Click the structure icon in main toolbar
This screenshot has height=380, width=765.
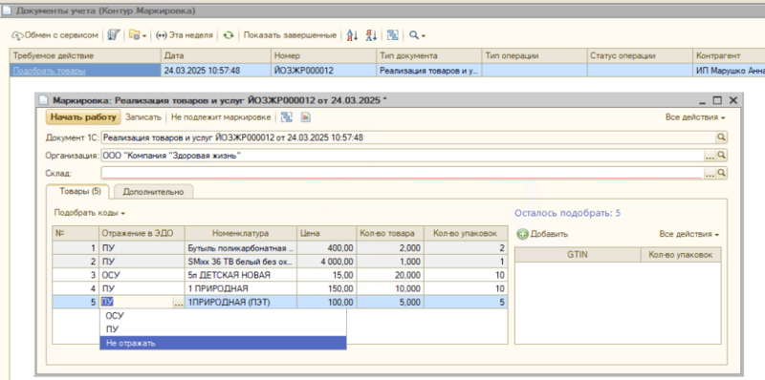pos(393,35)
